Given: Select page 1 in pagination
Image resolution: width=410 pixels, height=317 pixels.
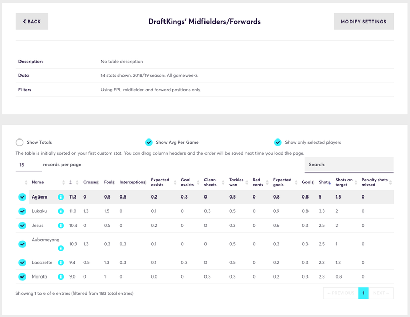Looking at the screenshot, I should (x=363, y=293).
